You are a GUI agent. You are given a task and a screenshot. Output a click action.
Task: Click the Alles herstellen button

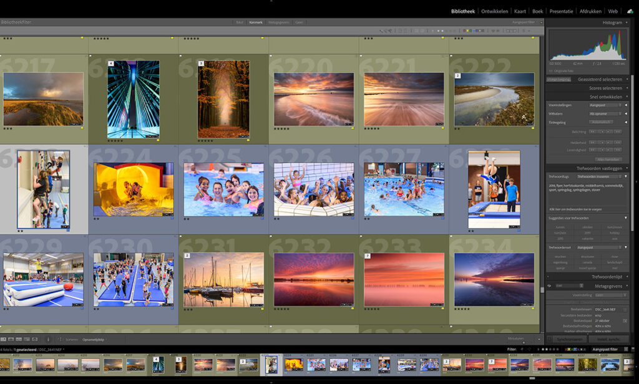pos(608,159)
